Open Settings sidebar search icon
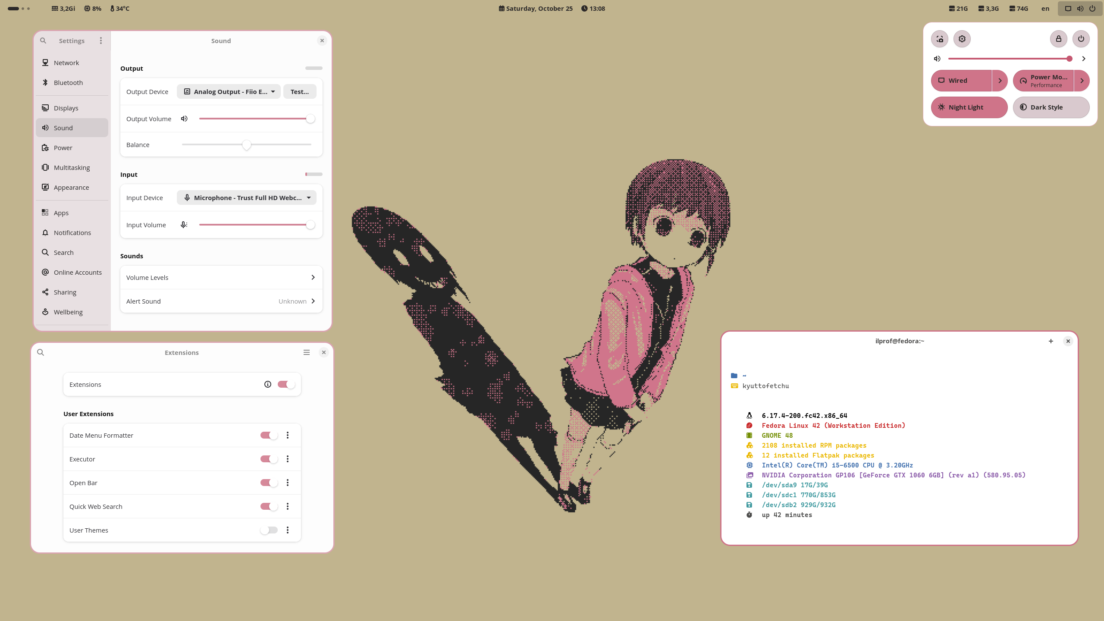Screen dimensions: 1104x621 point(43,41)
